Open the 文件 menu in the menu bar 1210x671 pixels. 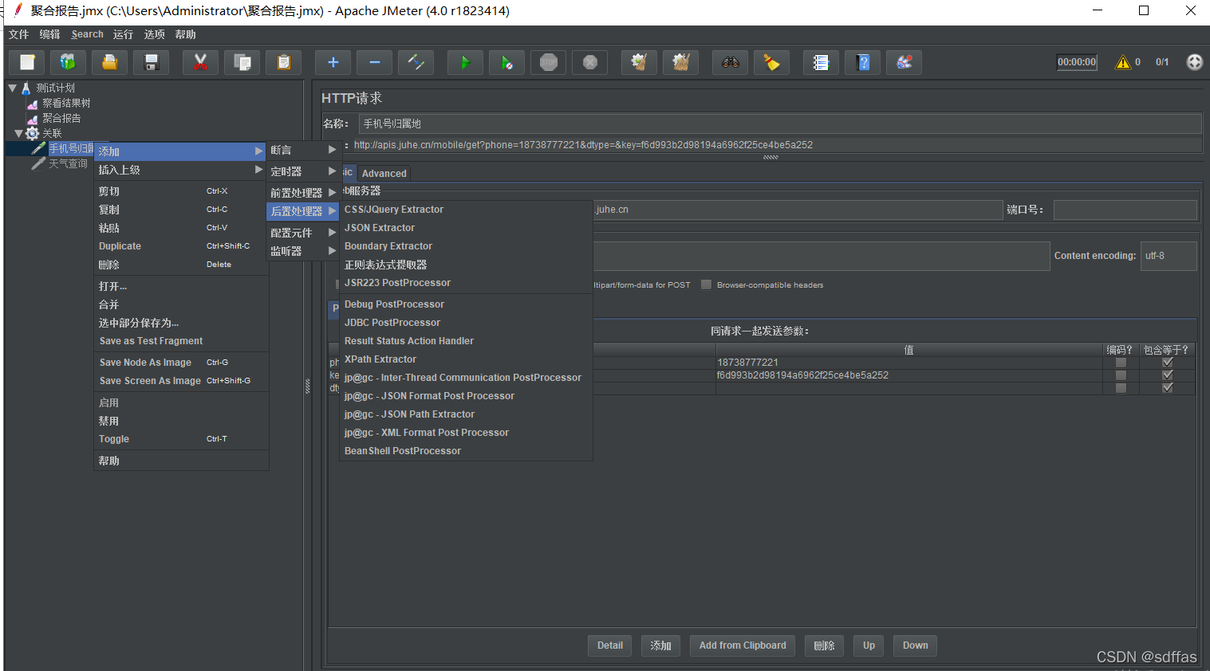(18, 34)
